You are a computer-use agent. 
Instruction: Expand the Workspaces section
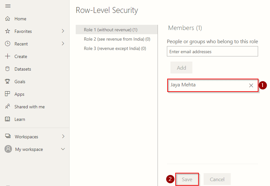click(x=63, y=136)
